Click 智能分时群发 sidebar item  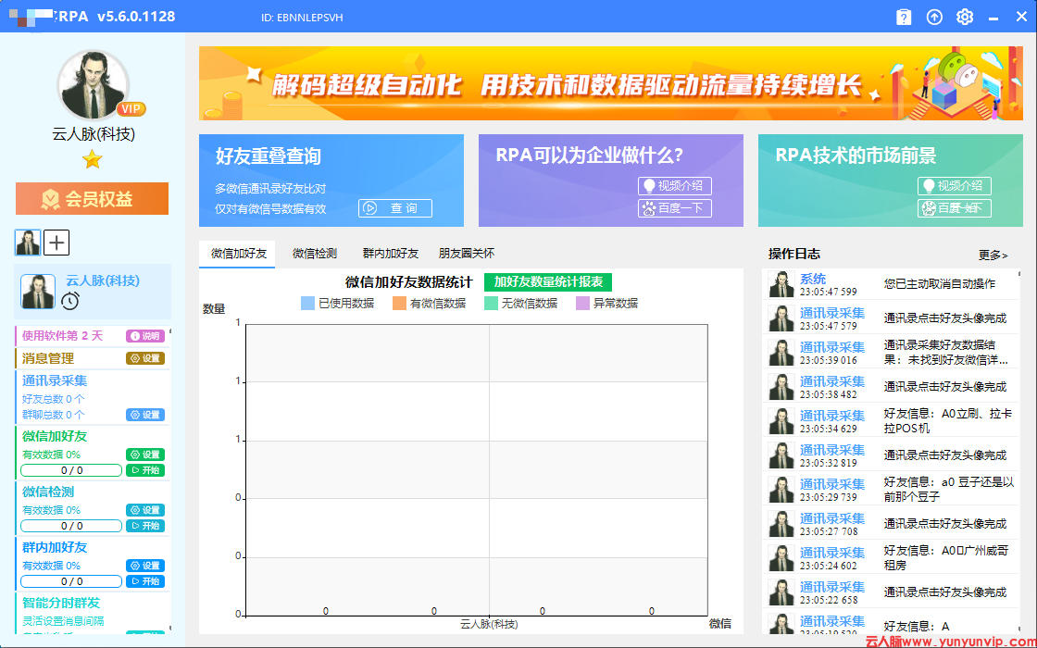[61, 603]
